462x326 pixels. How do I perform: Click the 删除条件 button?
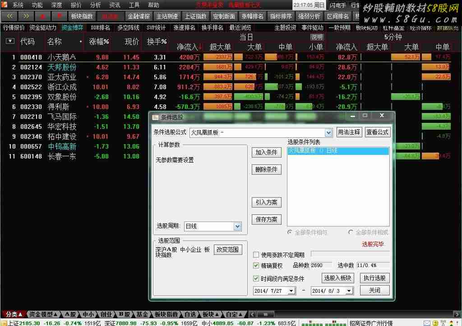pyautogui.click(x=266, y=169)
